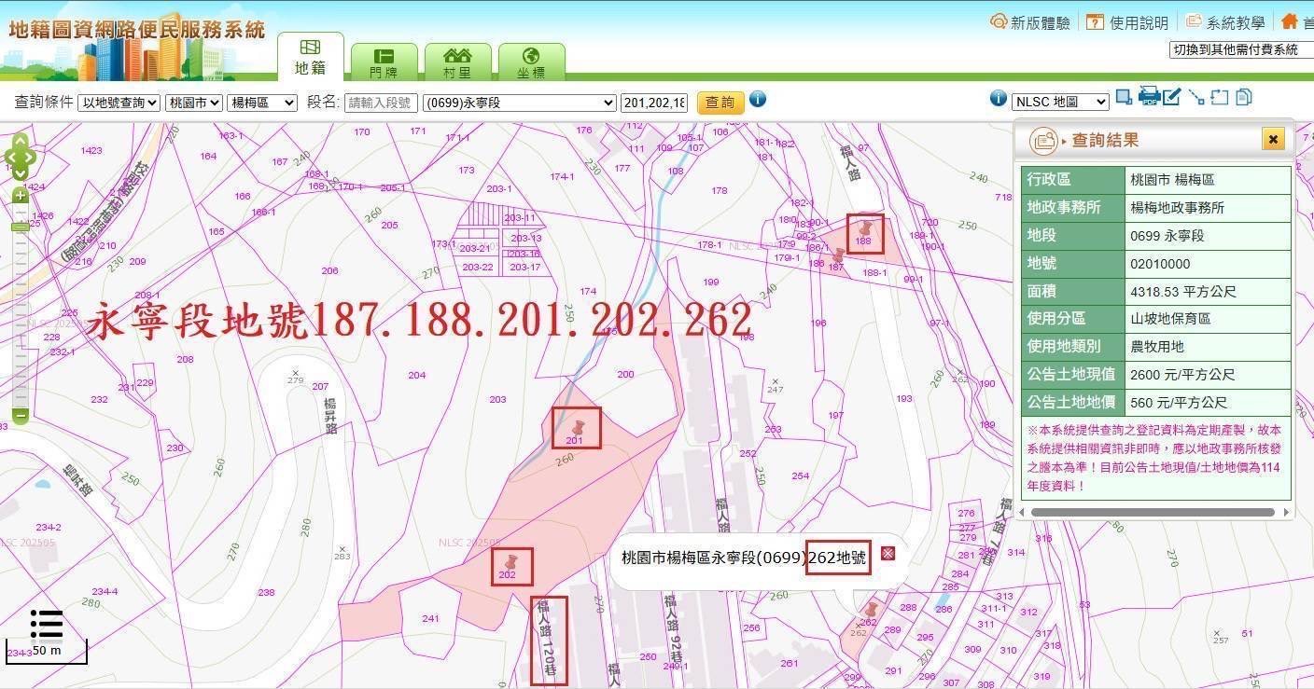Open the 門牌 tab
The width and height of the screenshot is (1314, 689).
pos(384,62)
